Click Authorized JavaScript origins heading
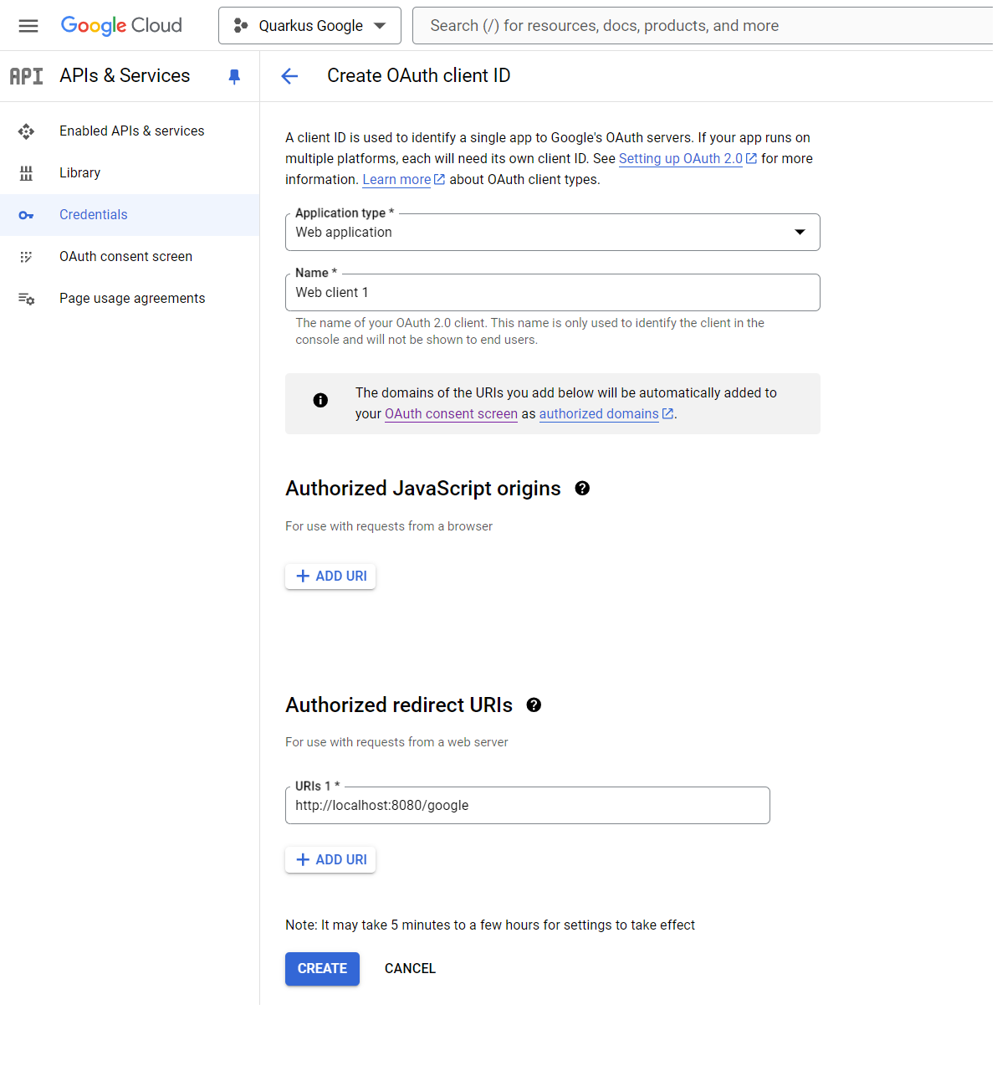 click(x=423, y=489)
